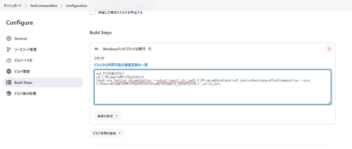The width and height of the screenshot is (352, 149).
Task: Toggle the 滞留した場合にビルドを中止する checkbox
Action: point(92,12)
